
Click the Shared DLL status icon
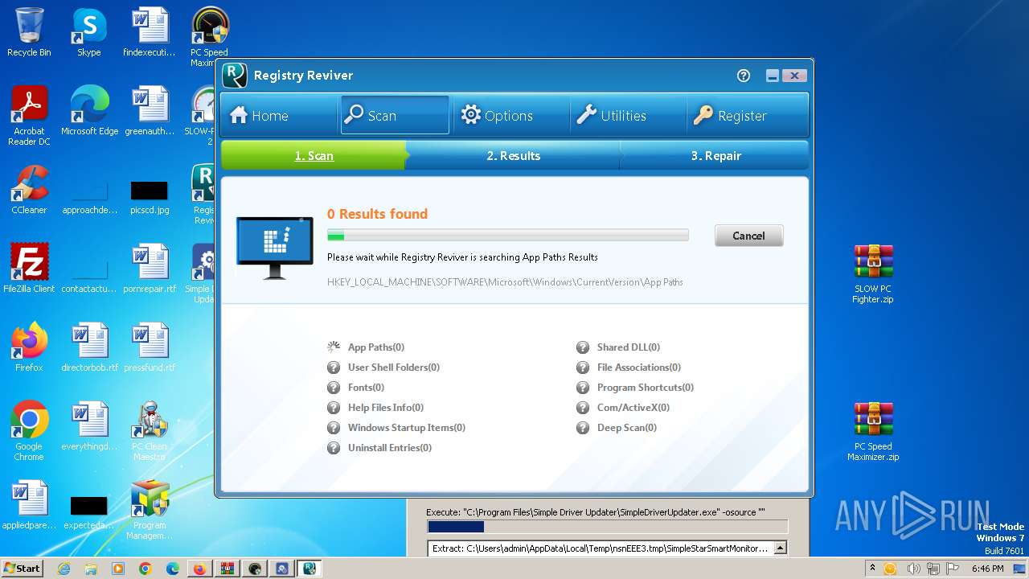pyautogui.click(x=583, y=347)
